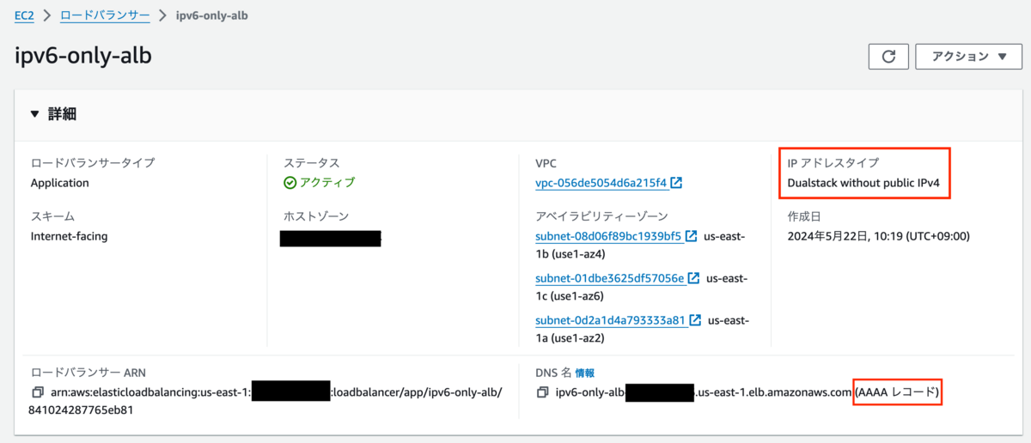Click the Application load balancer type value
The width and height of the screenshot is (1031, 443).
click(x=59, y=183)
